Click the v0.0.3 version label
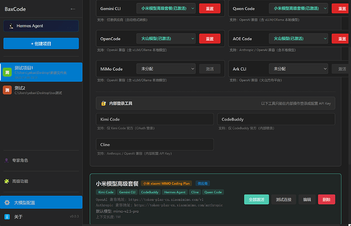The height and width of the screenshot is (226, 351). tap(74, 216)
